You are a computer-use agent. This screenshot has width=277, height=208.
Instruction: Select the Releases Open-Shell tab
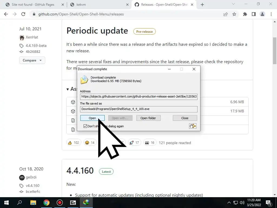(164, 5)
